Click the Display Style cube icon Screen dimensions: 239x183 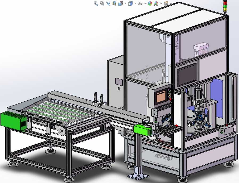(130, 3)
